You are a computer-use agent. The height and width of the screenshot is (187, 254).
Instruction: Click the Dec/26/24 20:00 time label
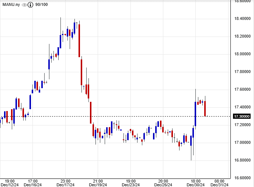[x=163, y=183]
